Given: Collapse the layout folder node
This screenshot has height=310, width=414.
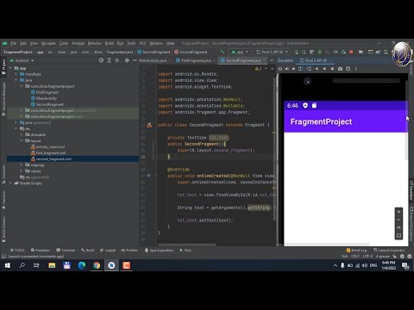Looking at the screenshot, I should 22,140.
